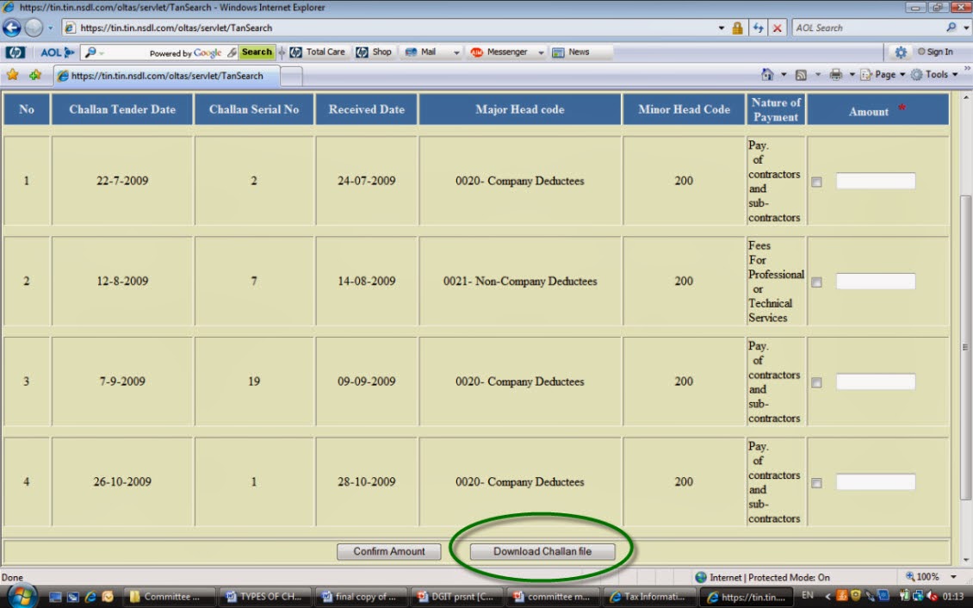
Task: Open the Page menu
Action: click(x=883, y=74)
